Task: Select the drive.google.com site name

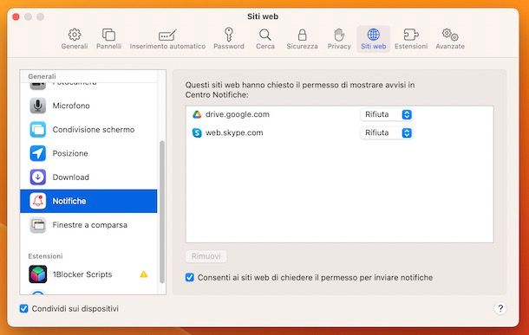Action: [238, 114]
